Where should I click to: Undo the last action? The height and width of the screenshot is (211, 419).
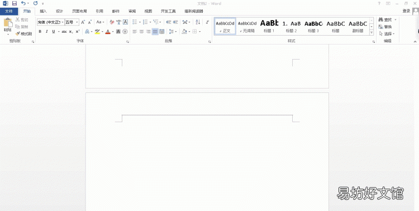click(23, 3)
